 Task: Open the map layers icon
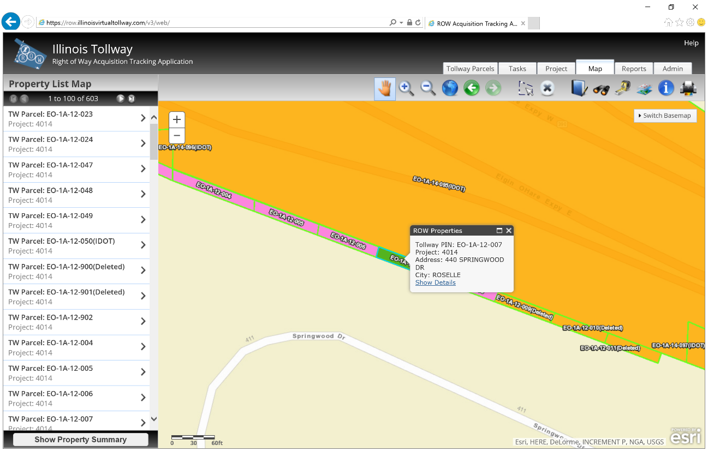(644, 88)
